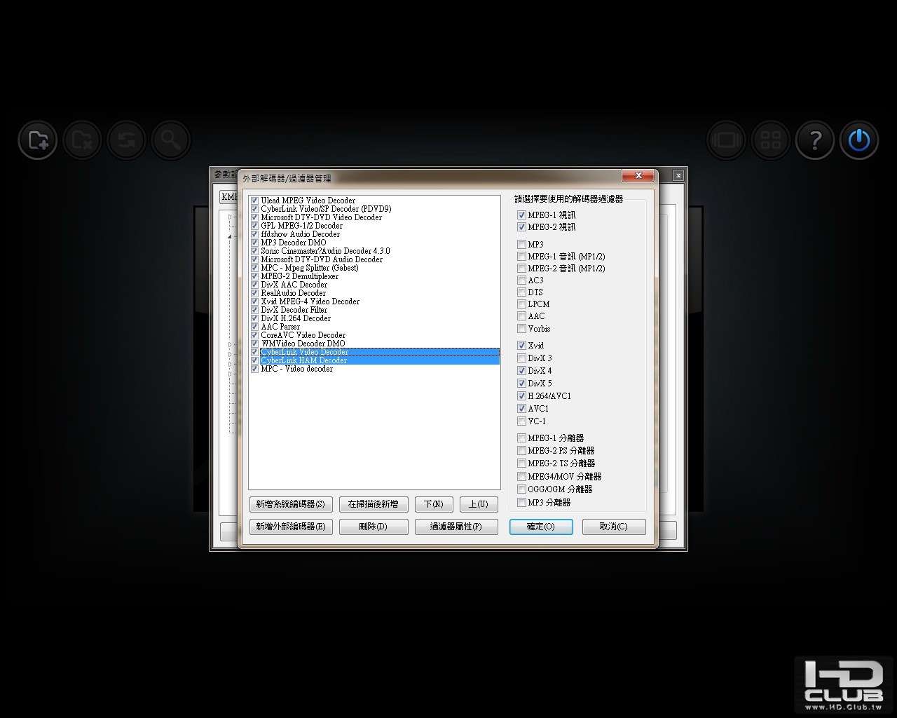Open help with the question mark icon
Image resolution: width=897 pixels, height=718 pixels.
[814, 140]
